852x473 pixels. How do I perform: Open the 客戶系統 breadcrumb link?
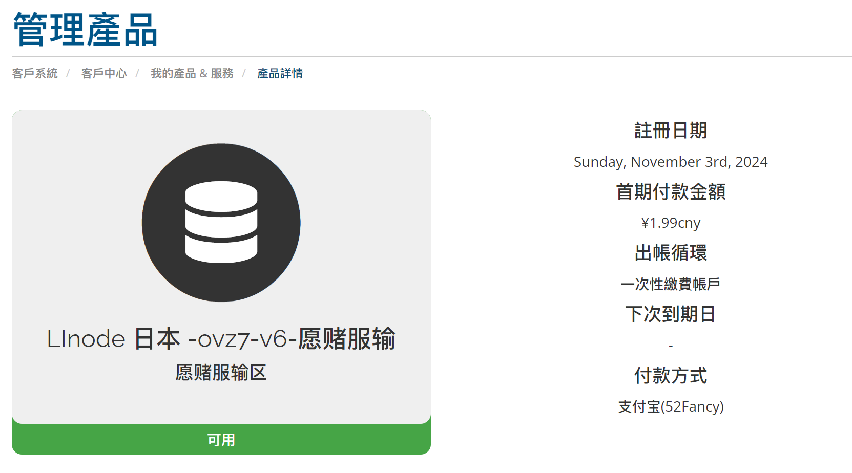pos(35,73)
